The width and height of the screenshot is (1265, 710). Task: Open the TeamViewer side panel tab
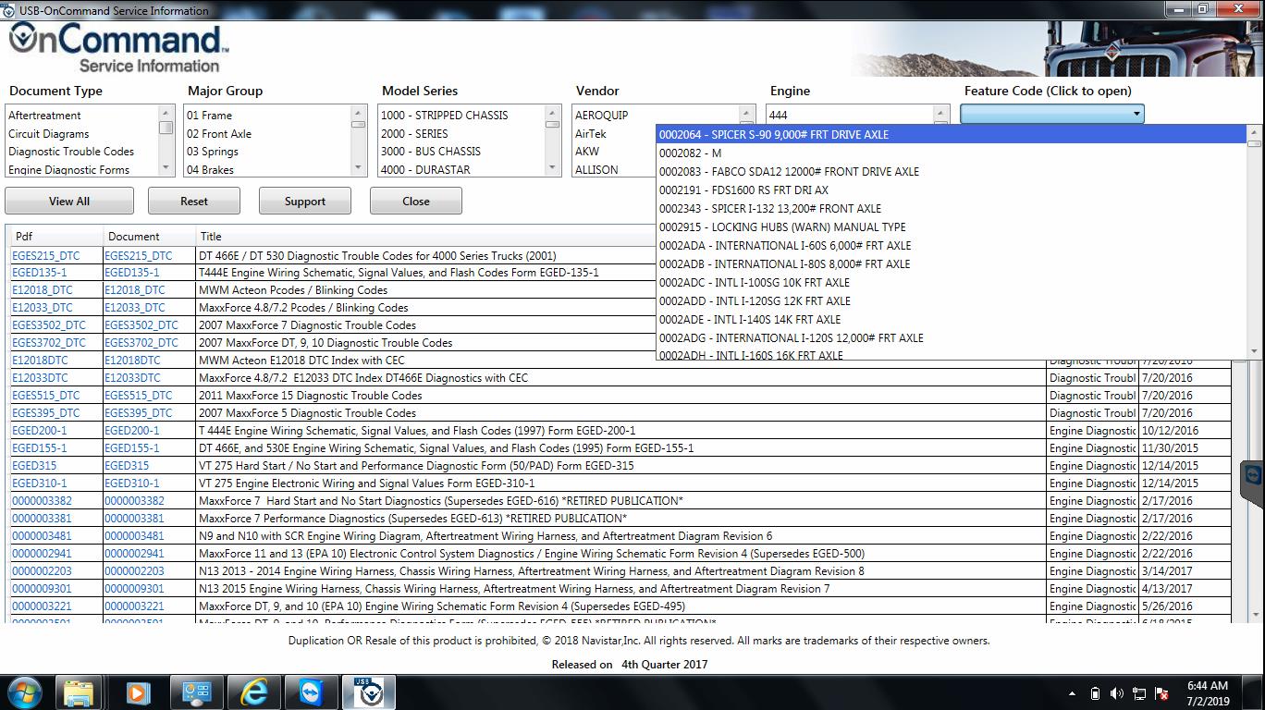click(1252, 476)
